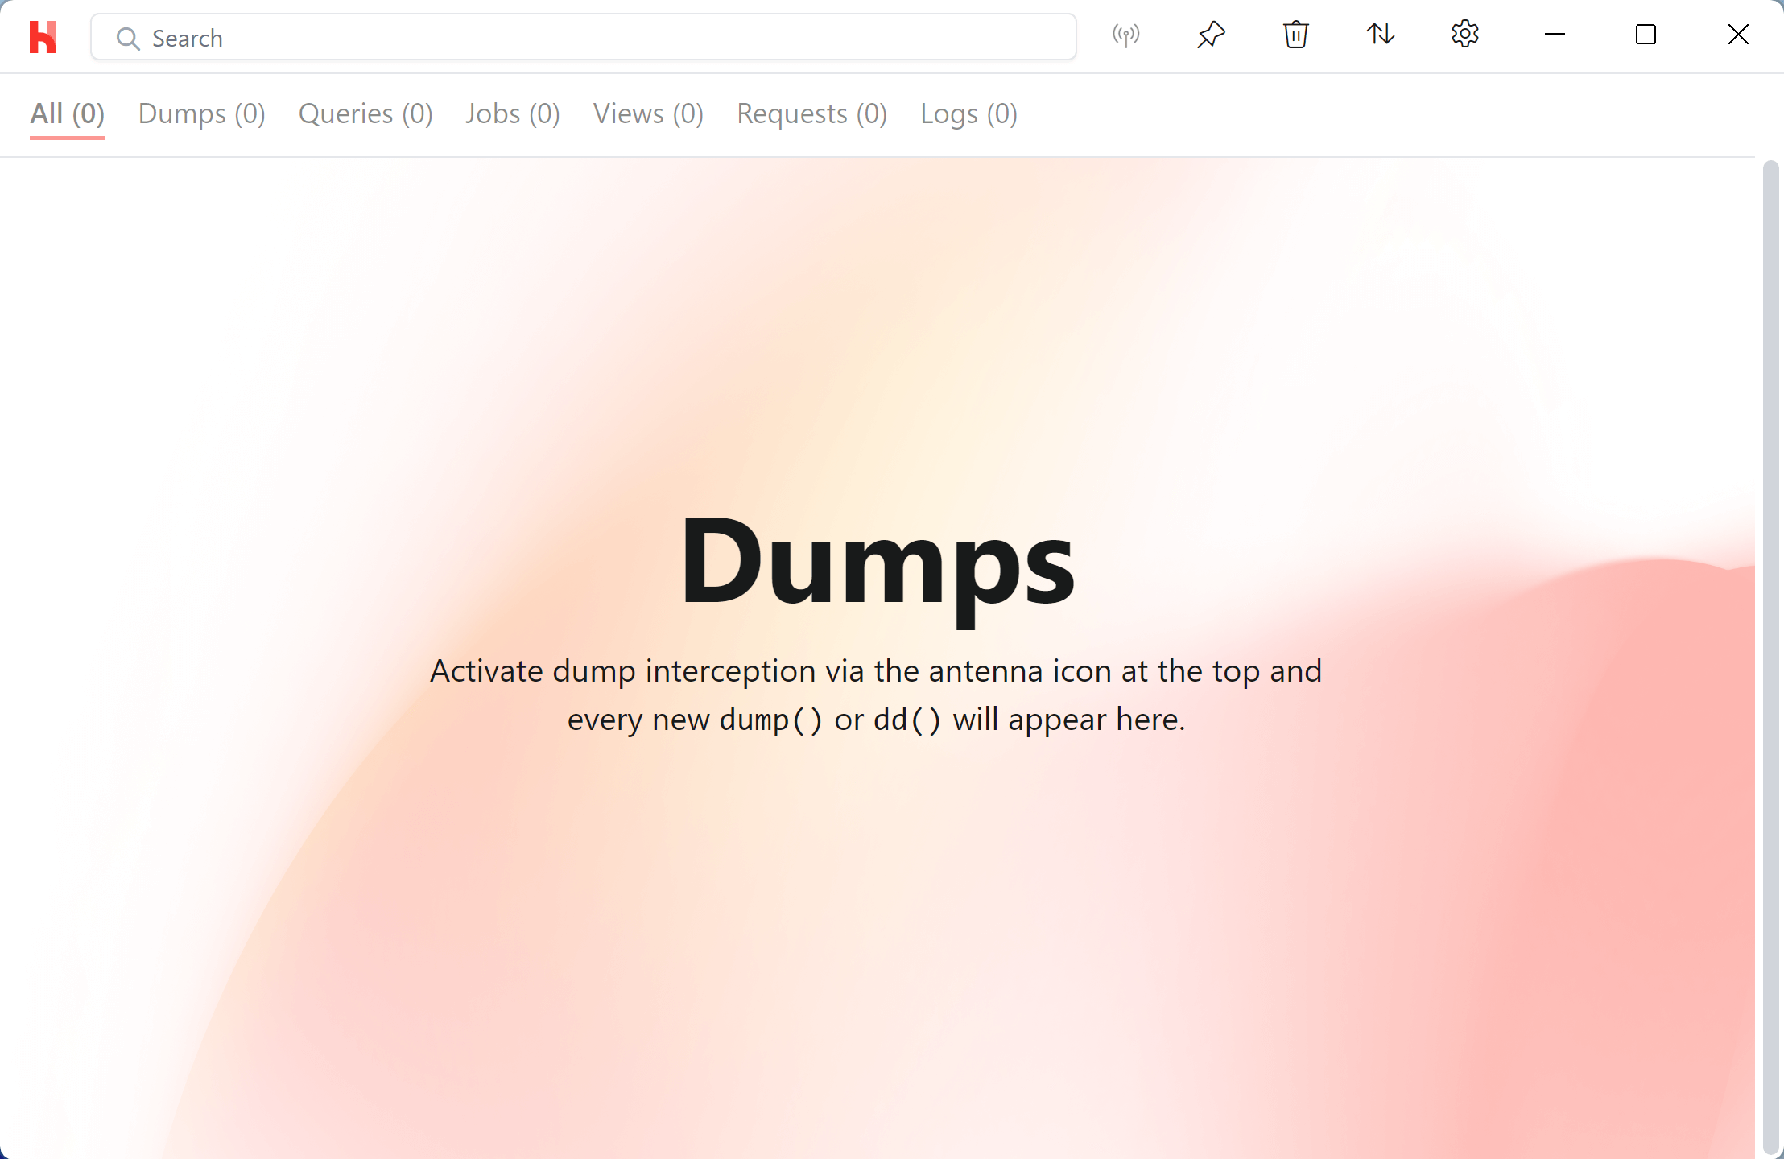Select the All tab
The width and height of the screenshot is (1784, 1159).
tap(68, 114)
